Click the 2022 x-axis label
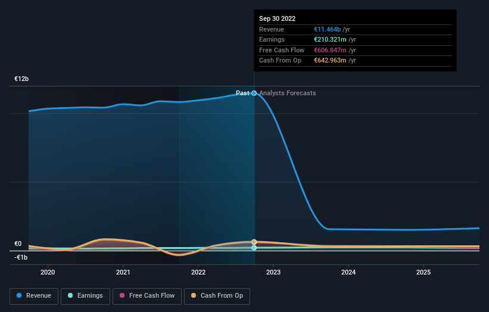 point(198,273)
